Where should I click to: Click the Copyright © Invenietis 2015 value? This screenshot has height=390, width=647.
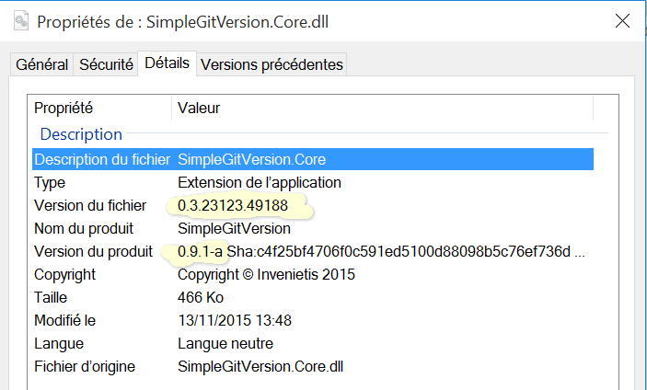[x=266, y=275]
